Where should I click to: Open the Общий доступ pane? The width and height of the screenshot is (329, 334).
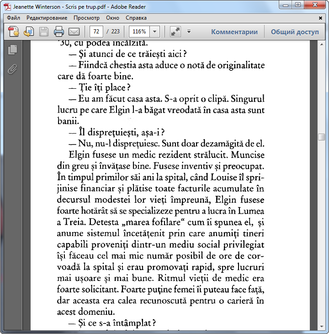coord(295,32)
